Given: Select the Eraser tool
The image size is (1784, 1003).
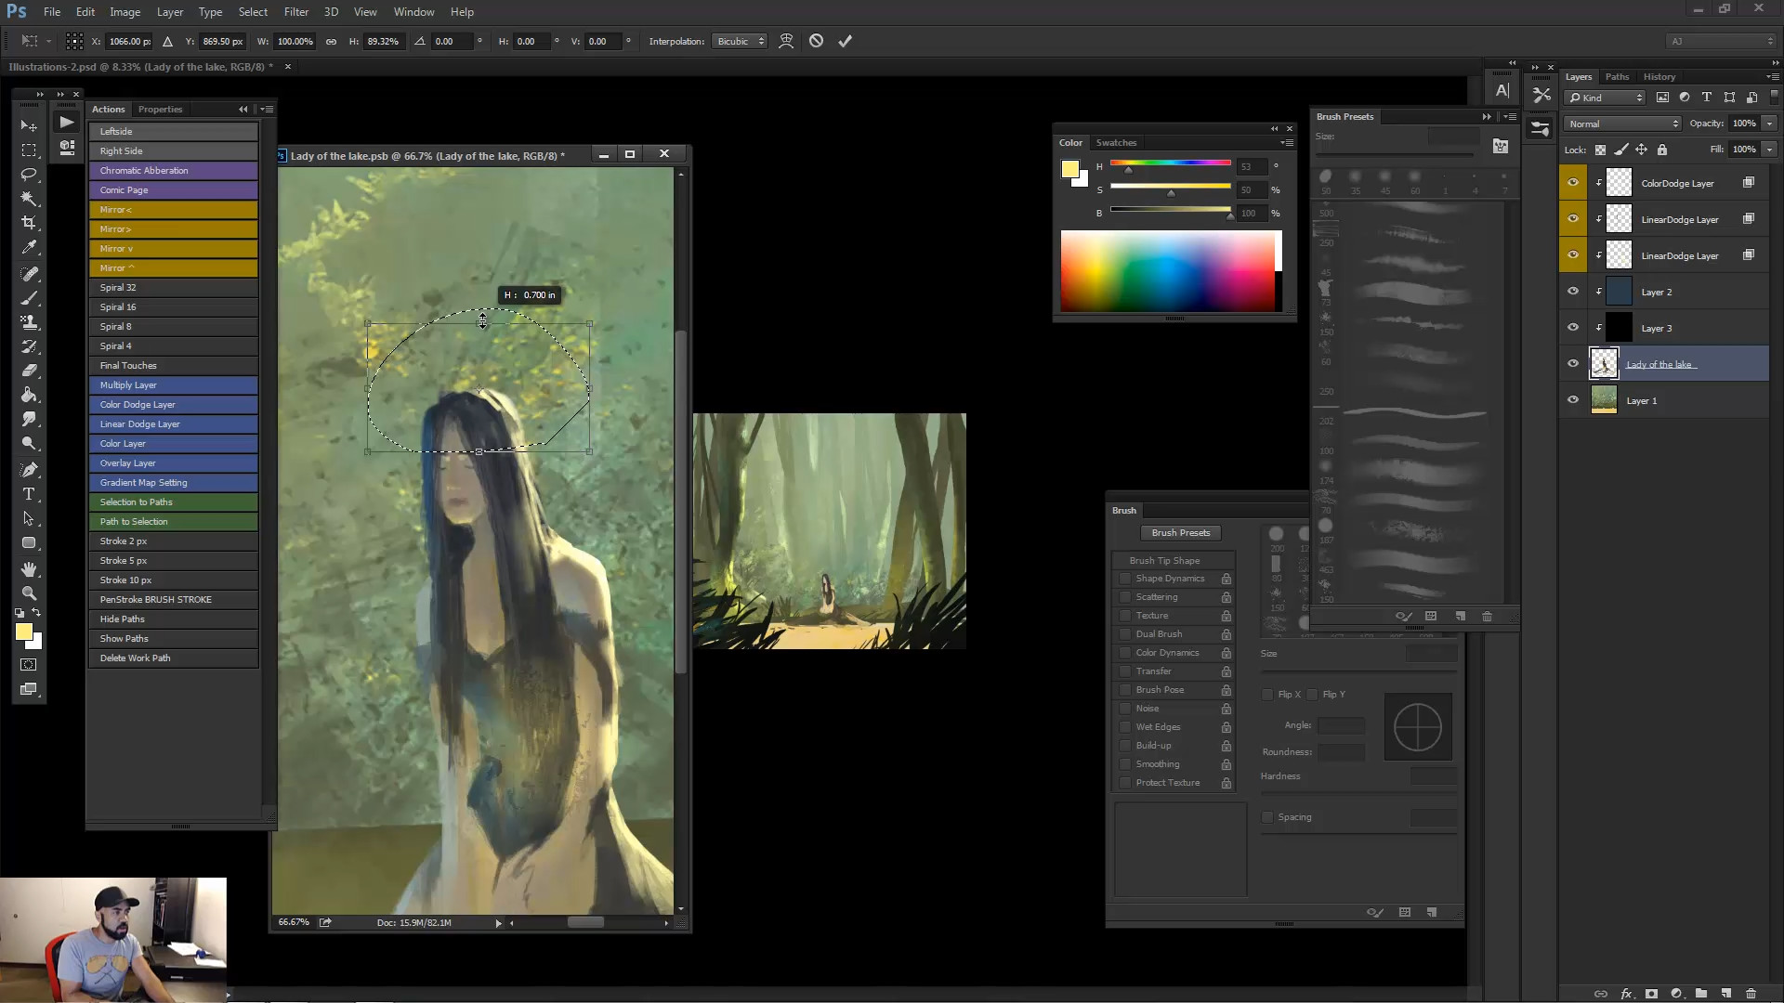Looking at the screenshot, I should tap(29, 371).
